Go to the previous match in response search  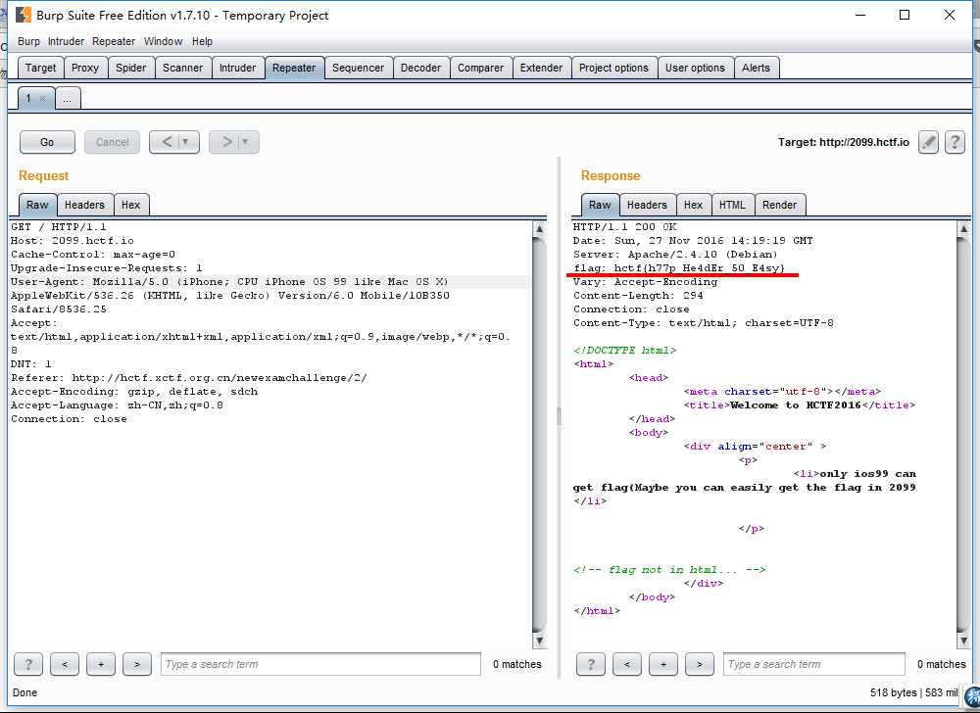pos(627,664)
